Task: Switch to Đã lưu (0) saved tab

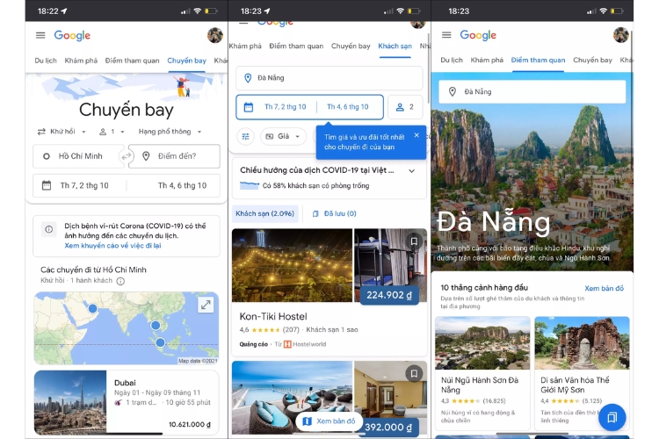Action: [x=335, y=214]
